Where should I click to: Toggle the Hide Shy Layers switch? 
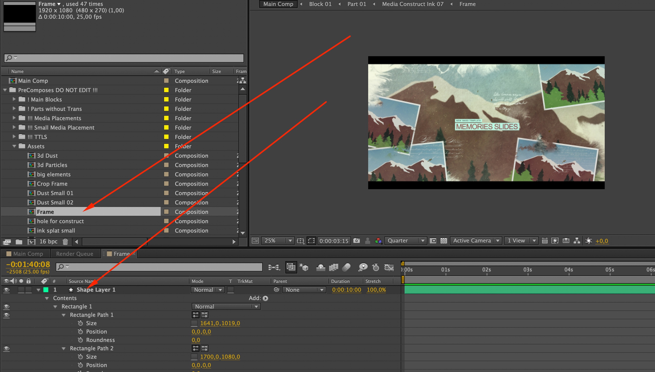[x=321, y=267]
